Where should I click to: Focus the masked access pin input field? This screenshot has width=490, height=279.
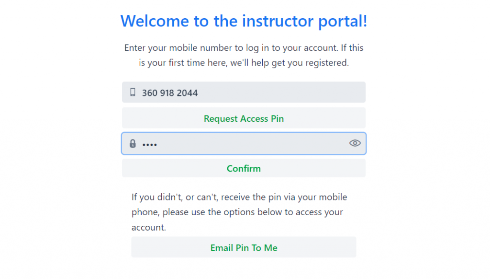pos(244,143)
